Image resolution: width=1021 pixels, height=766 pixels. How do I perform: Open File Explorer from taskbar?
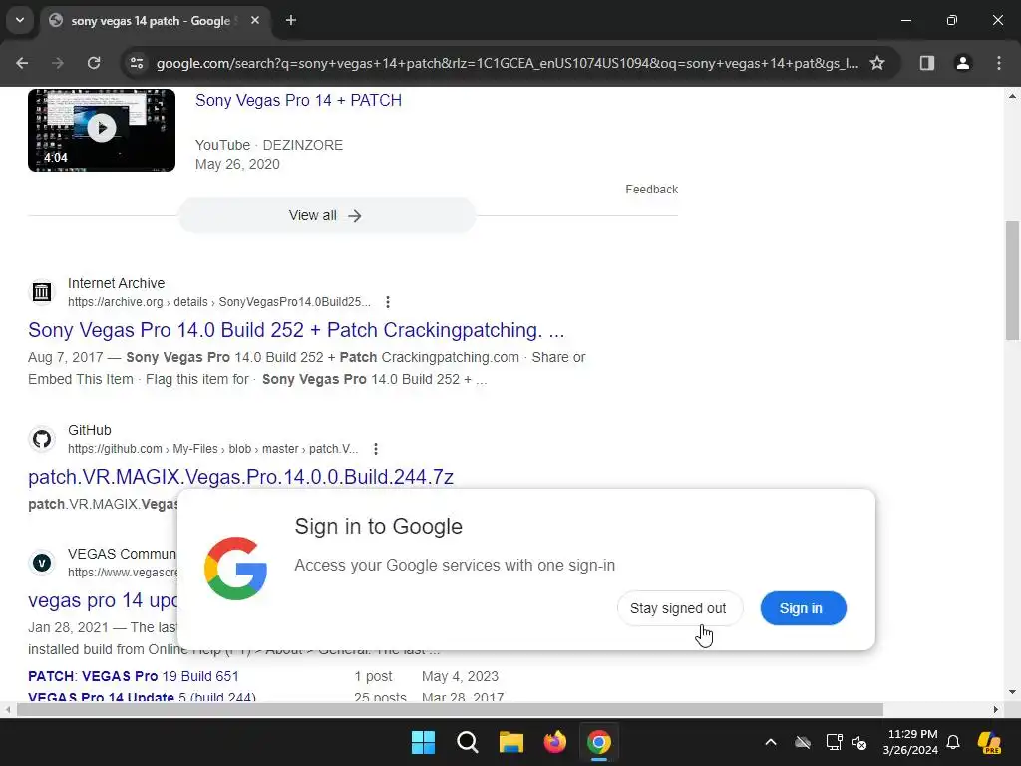tap(511, 742)
